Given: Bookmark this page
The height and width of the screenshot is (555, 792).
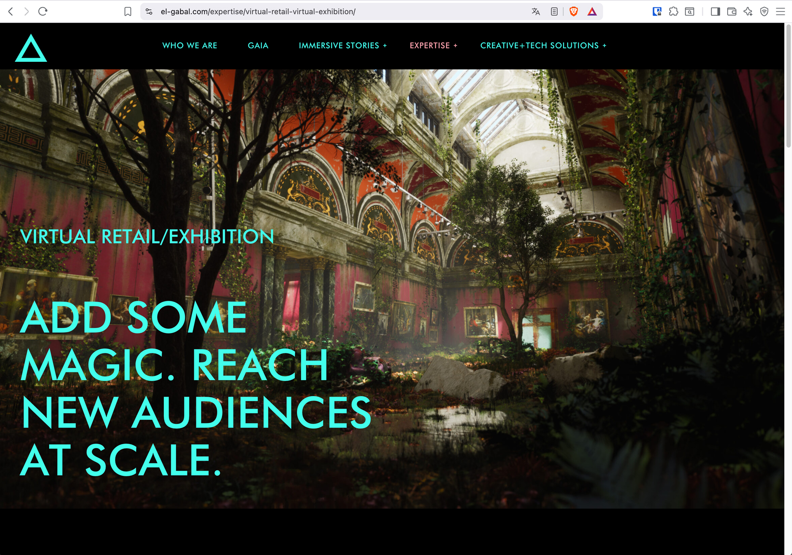Looking at the screenshot, I should pyautogui.click(x=128, y=12).
